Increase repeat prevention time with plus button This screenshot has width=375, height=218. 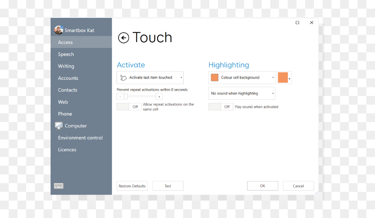click(159, 96)
